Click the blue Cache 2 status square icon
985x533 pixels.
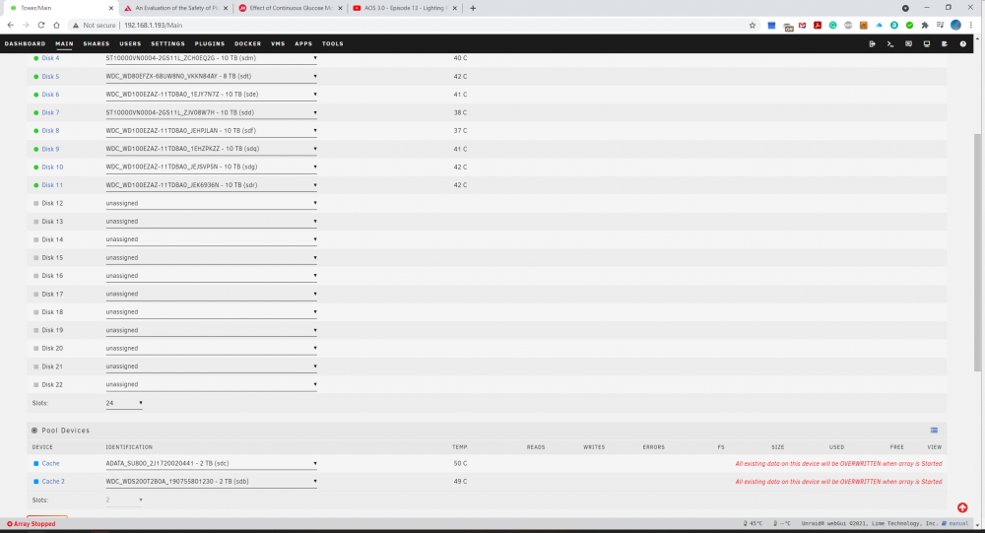coord(35,482)
